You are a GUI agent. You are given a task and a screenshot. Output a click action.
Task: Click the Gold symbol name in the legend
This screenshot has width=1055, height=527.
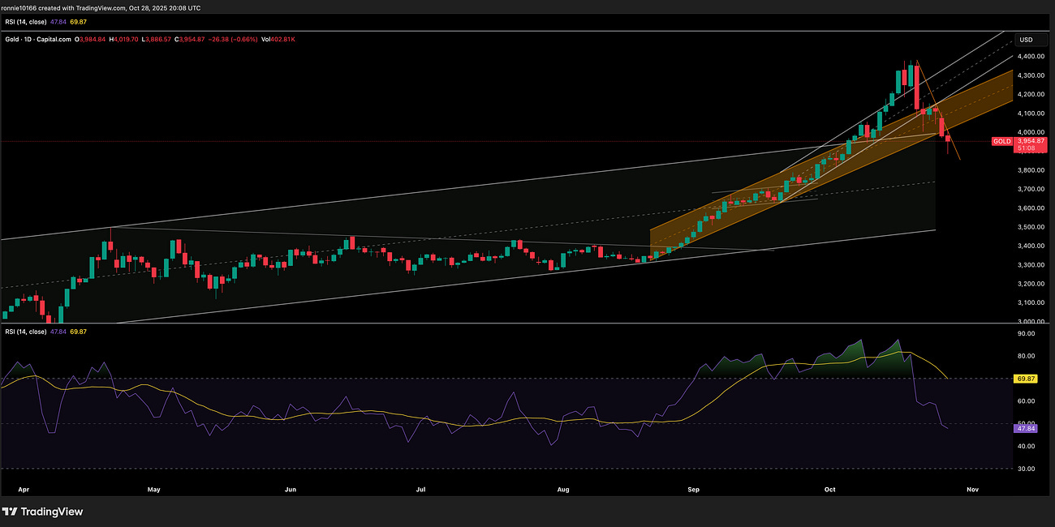coord(11,38)
